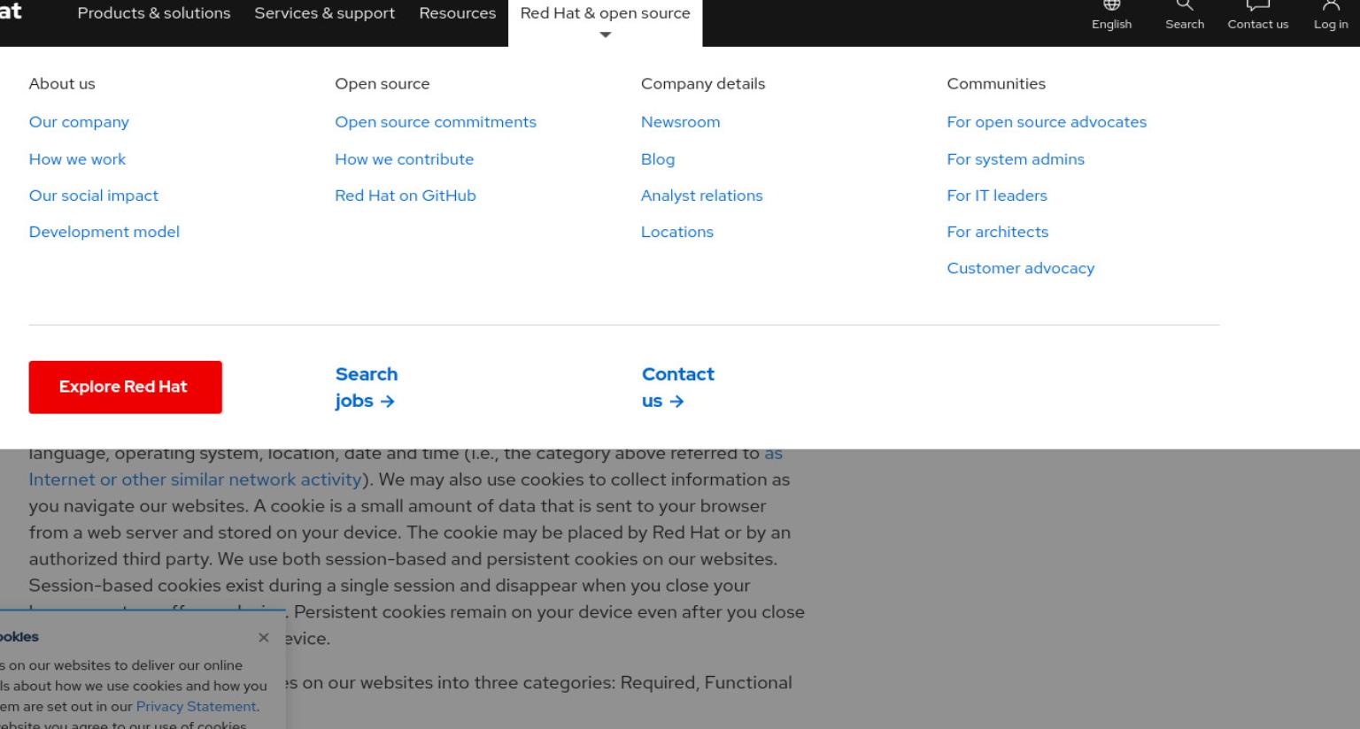
Task: Open Development model link
Action: pos(104,232)
